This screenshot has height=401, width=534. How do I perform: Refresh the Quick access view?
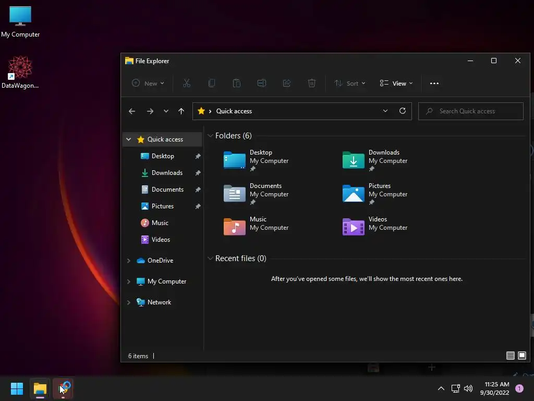[x=403, y=111]
